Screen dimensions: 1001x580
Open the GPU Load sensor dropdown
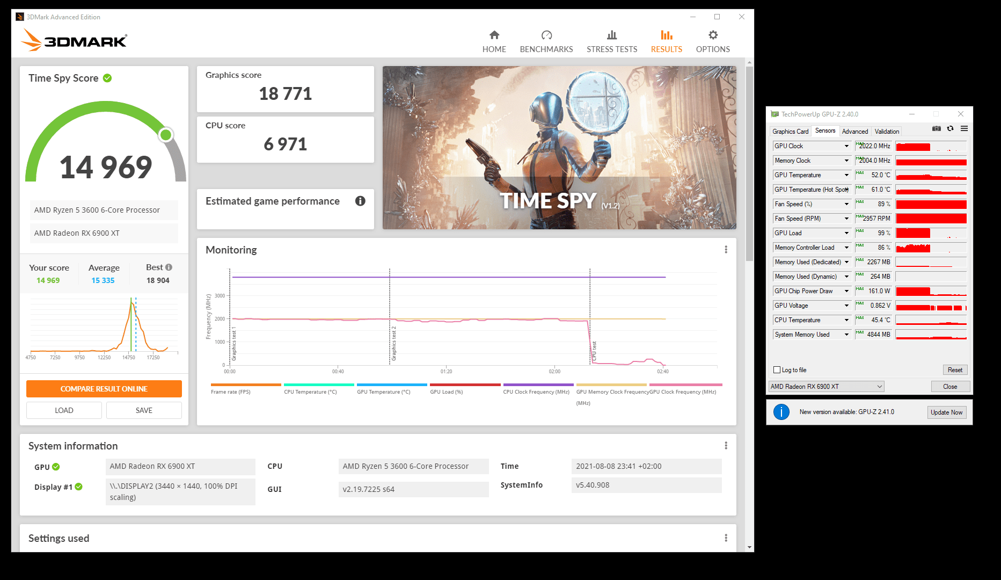click(x=846, y=233)
